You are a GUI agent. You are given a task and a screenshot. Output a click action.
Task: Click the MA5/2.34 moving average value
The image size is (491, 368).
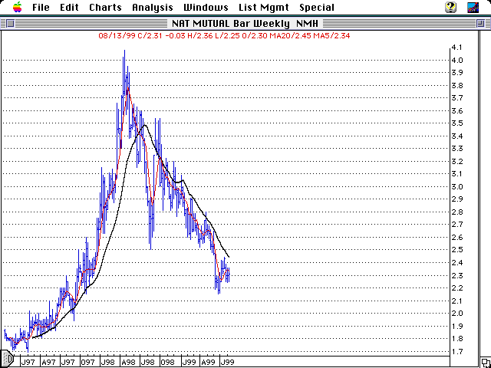tap(331, 36)
